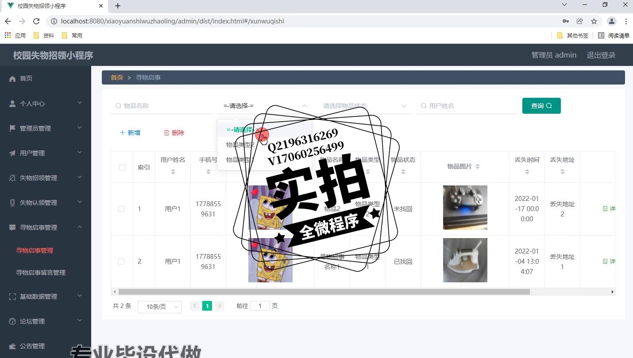Open Chrome three-dot menu
This screenshot has width=633, height=358.
pos(626,21)
